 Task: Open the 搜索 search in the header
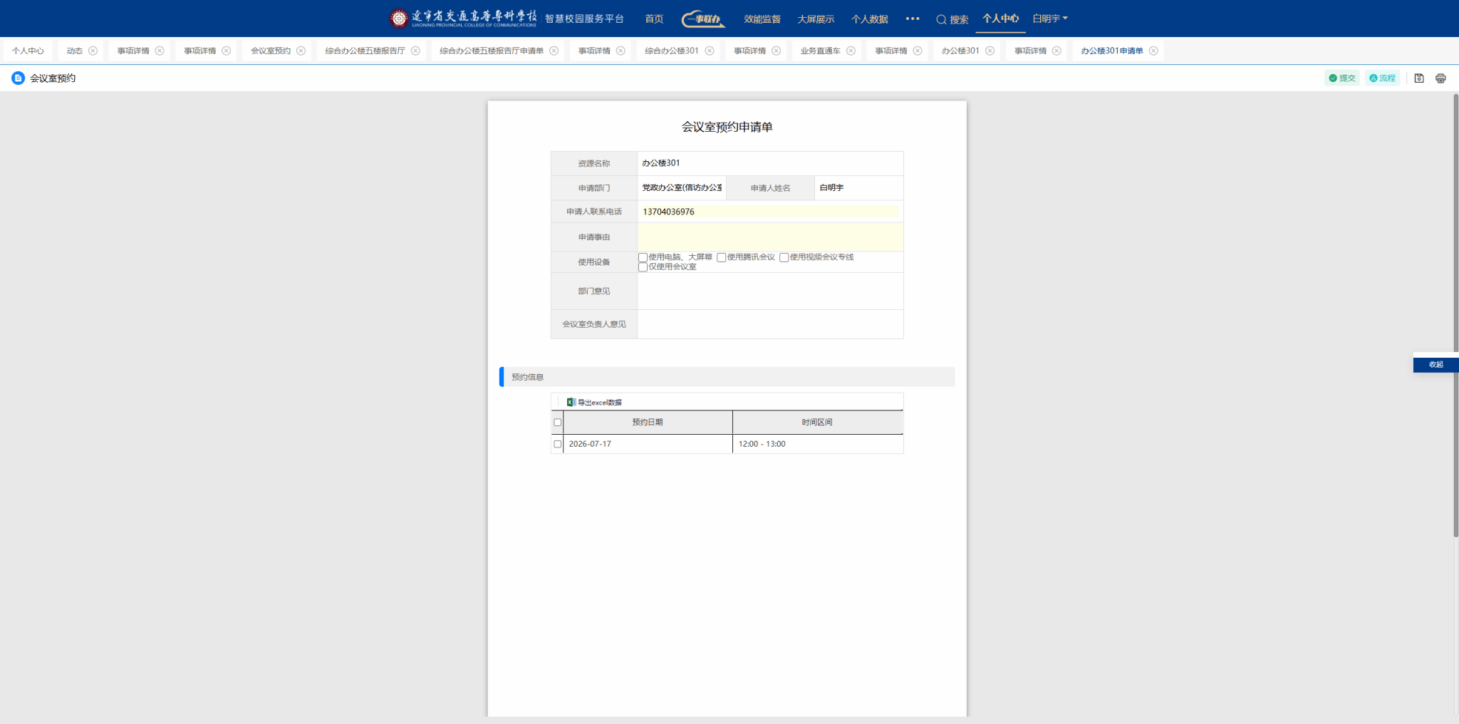coord(952,19)
